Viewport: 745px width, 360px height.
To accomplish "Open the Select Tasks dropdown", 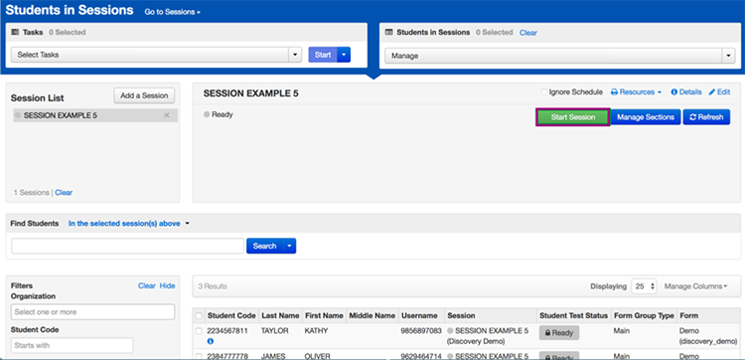I will click(156, 55).
